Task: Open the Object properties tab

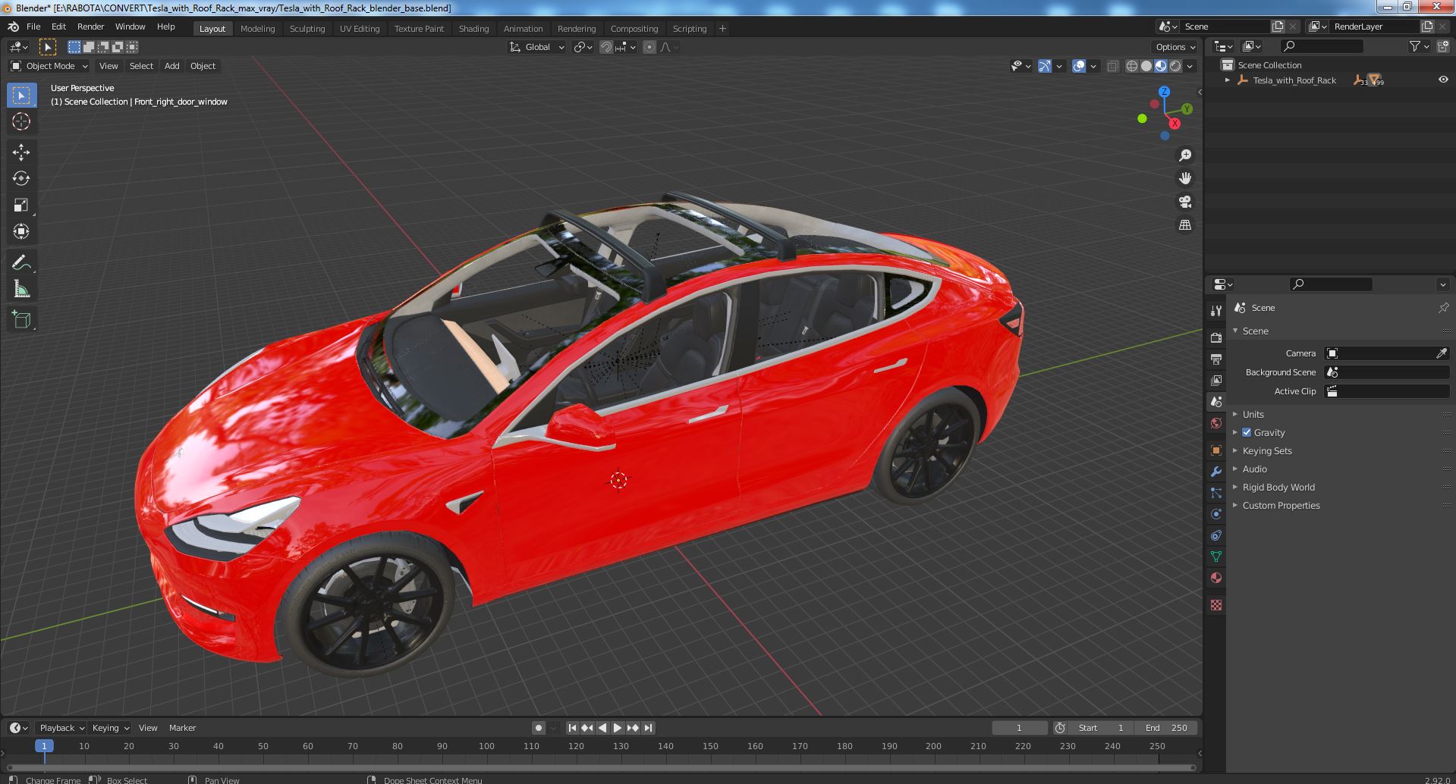Action: (1216, 450)
